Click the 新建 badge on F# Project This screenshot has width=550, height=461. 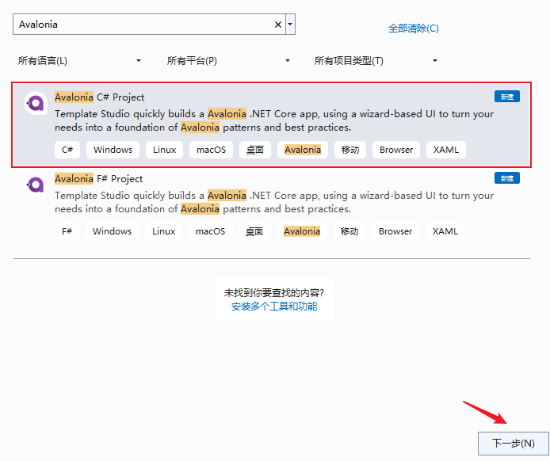pyautogui.click(x=507, y=178)
